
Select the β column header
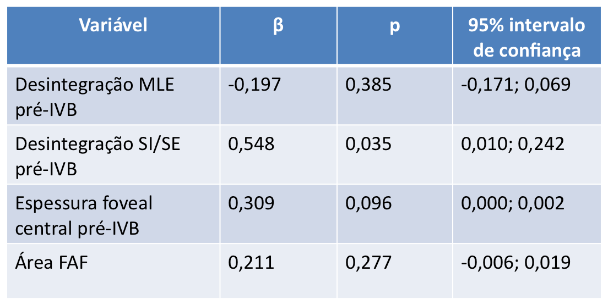(279, 26)
